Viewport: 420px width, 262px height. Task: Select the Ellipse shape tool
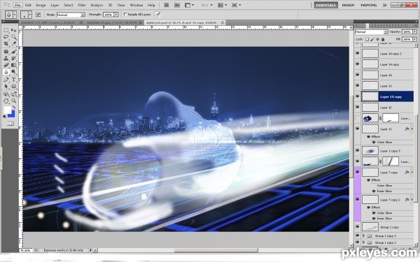[x=13, y=87]
